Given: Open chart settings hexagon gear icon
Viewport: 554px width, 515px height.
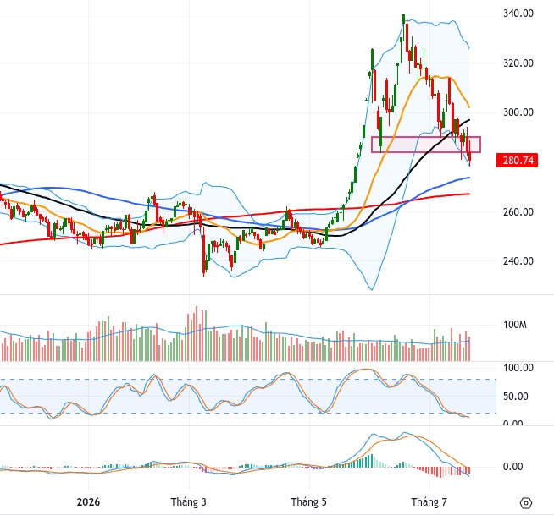Looking at the screenshot, I should 526,502.
